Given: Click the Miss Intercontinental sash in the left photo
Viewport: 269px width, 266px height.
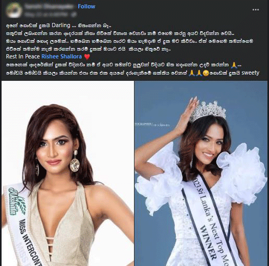Looking at the screenshot, I should (22, 224).
